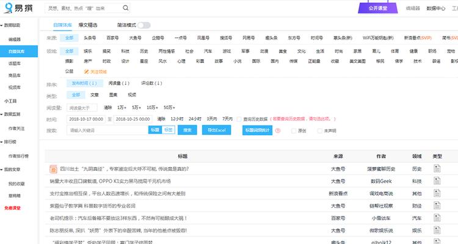Open 话题库 in the sidebar
Image resolution: width=458 pixels, height=244 pixels.
click(x=14, y=63)
